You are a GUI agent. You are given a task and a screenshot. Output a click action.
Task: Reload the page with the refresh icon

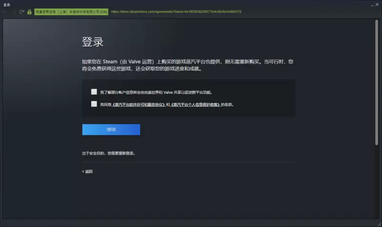point(21,11)
